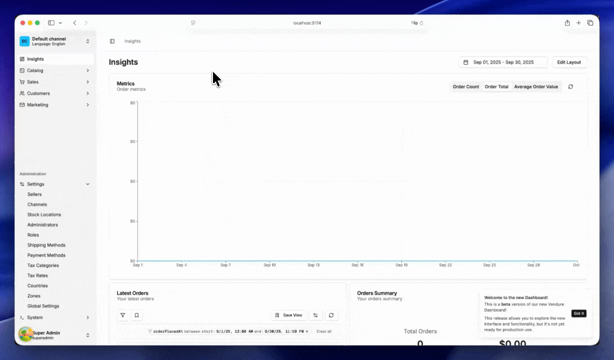Image resolution: width=614 pixels, height=360 pixels.
Task: Dismiss the welcome notice with Got it
Action: (x=578, y=313)
